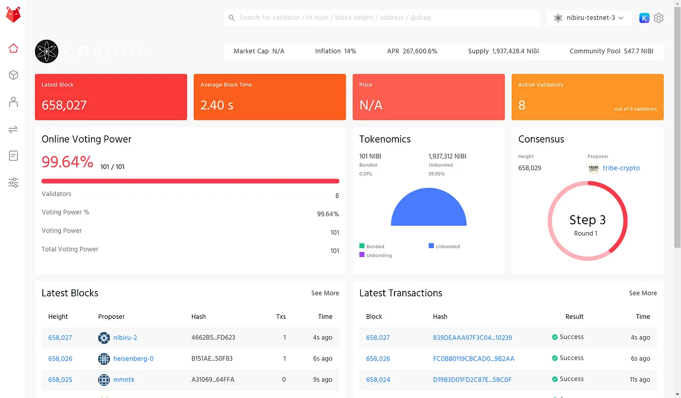Open the Params page sliders icon
The height and width of the screenshot is (398, 681).
coord(13,183)
